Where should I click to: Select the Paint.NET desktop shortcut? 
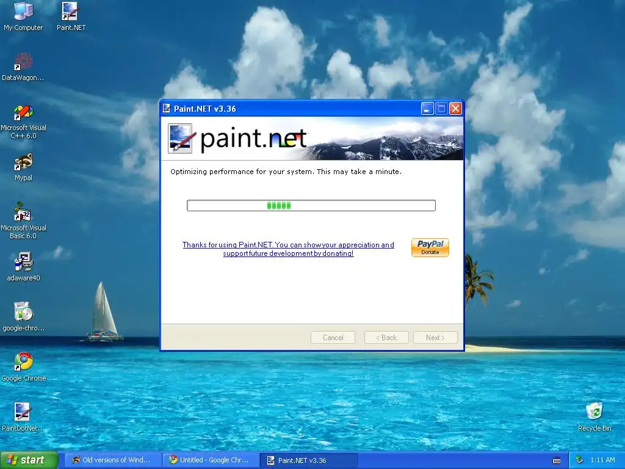coord(71,16)
